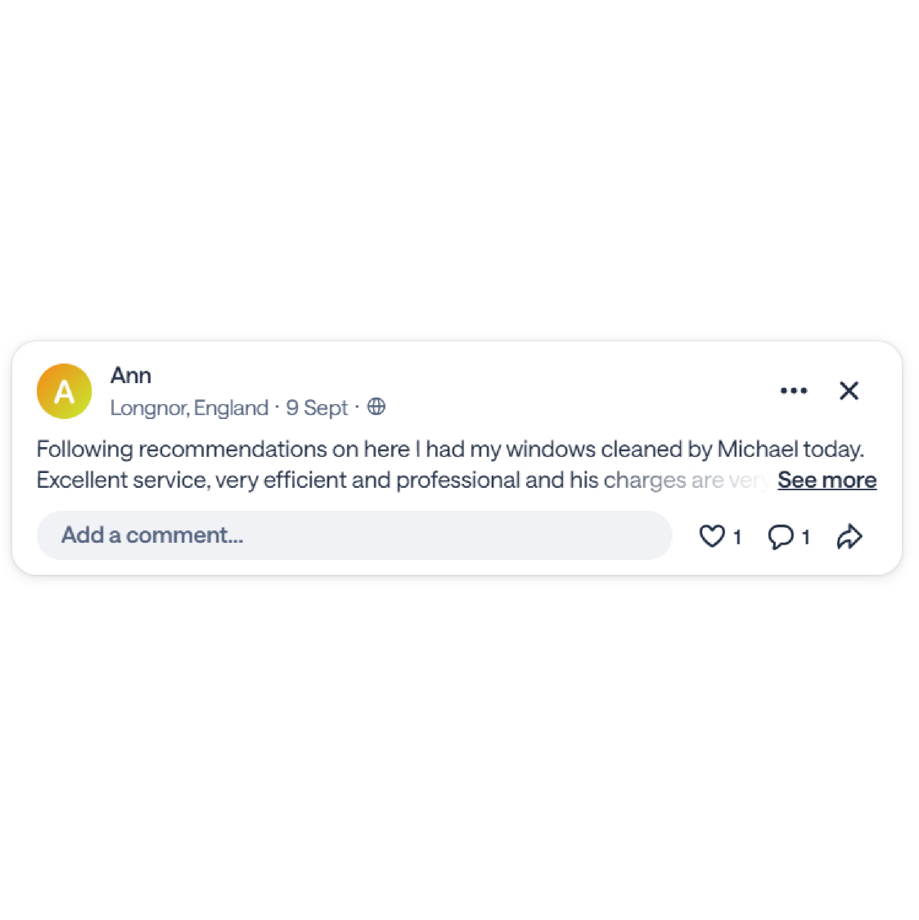Click the like count next to heart
The width and height of the screenshot is (919, 920).
[x=737, y=537]
